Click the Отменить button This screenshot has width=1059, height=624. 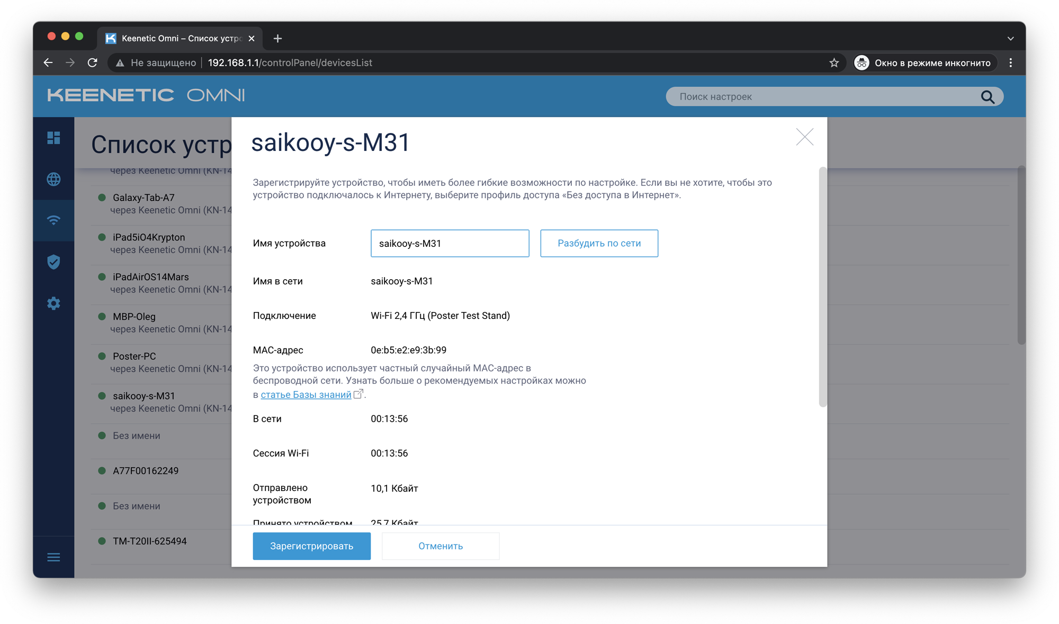[x=441, y=546]
